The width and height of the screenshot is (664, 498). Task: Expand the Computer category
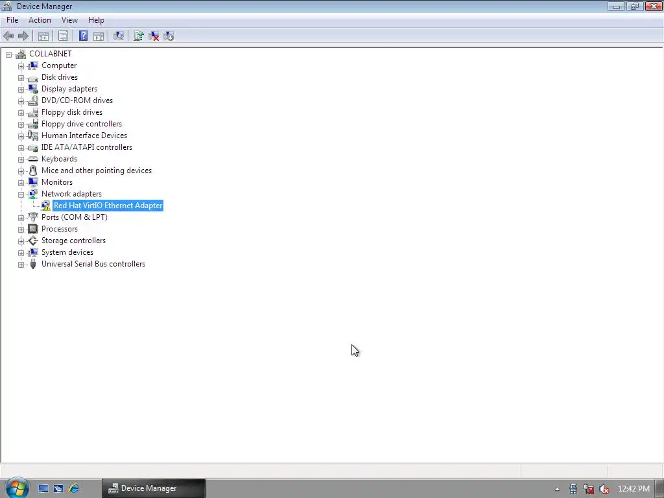coord(21,66)
